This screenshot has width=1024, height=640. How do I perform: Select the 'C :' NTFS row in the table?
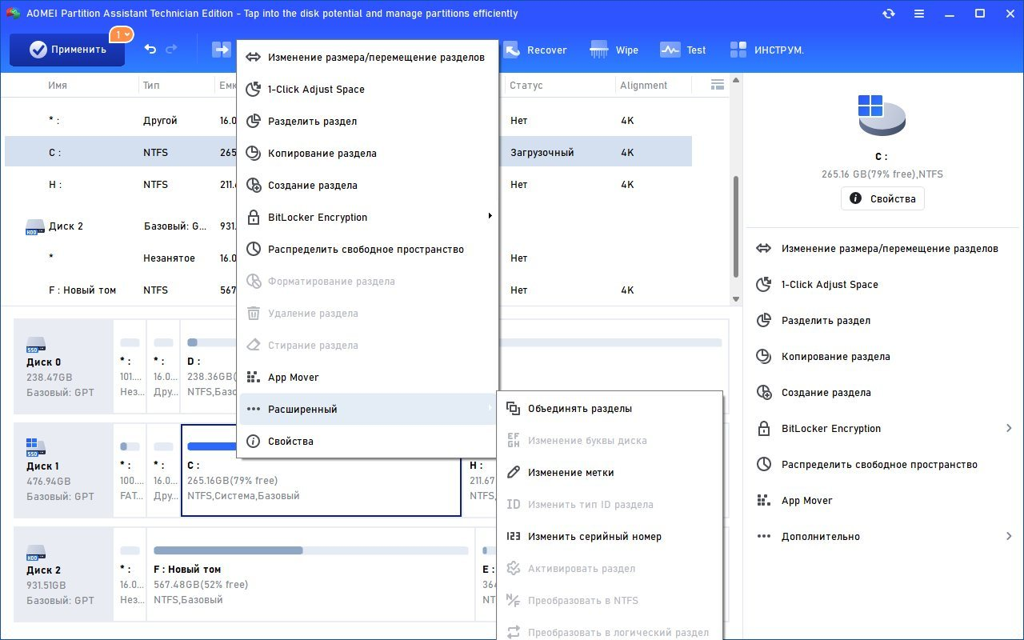[348, 152]
